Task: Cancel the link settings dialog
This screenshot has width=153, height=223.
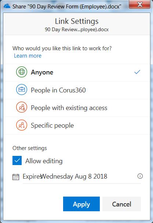Action: pyautogui.click(x=121, y=204)
